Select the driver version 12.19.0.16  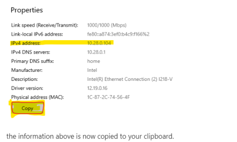click(x=97, y=88)
